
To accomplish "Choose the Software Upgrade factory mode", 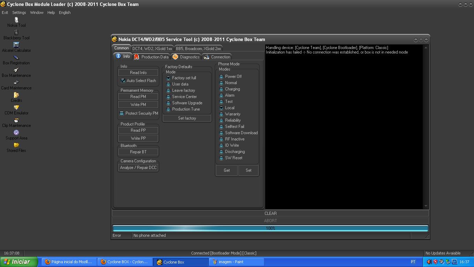I will pos(168,103).
